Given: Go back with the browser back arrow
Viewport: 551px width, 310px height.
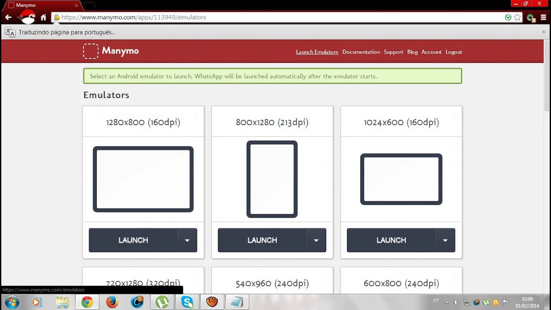Looking at the screenshot, I should (x=8, y=18).
